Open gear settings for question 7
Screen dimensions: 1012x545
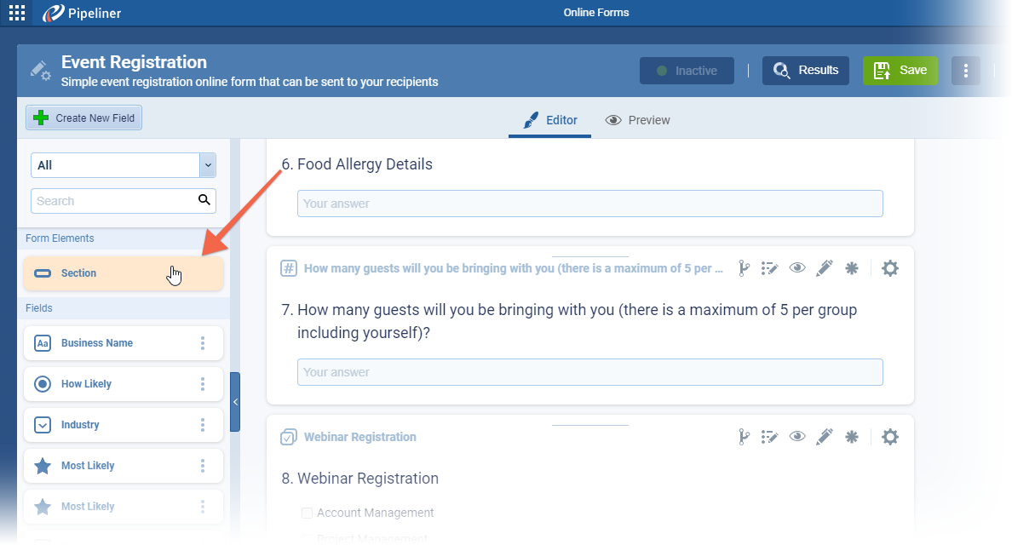[890, 268]
